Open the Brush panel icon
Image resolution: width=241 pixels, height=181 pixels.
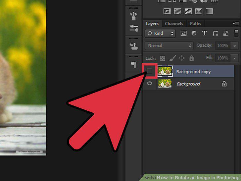[134, 28]
